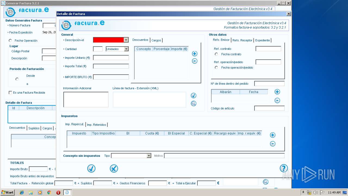Click Total a Ejecutar field
This screenshot has height=196, width=348.
[206, 183]
